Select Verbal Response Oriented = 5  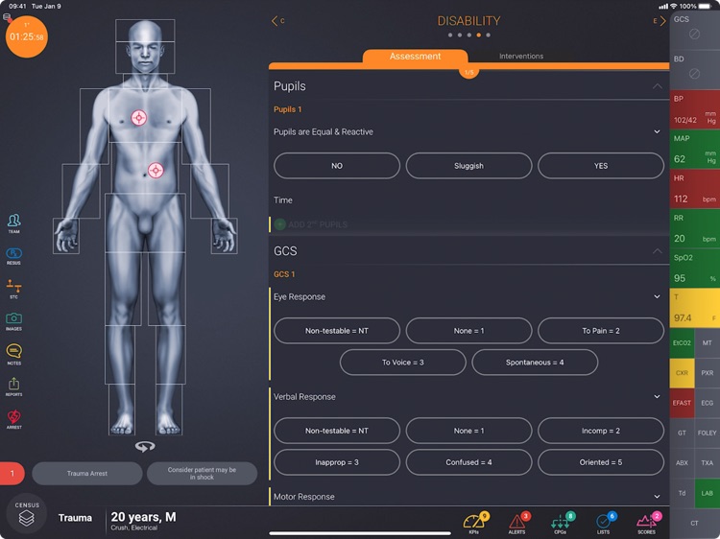[x=601, y=462]
